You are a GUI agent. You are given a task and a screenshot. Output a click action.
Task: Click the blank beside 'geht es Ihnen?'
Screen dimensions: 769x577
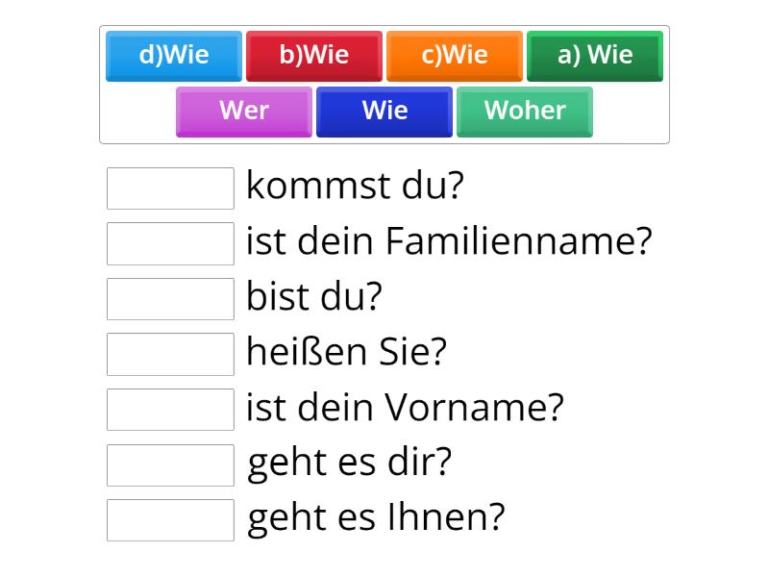coord(170,519)
